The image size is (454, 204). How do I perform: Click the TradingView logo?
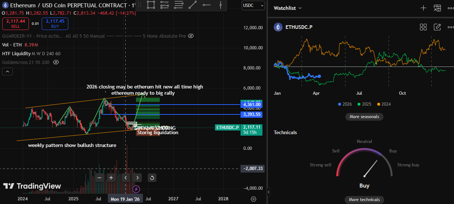(x=32, y=186)
